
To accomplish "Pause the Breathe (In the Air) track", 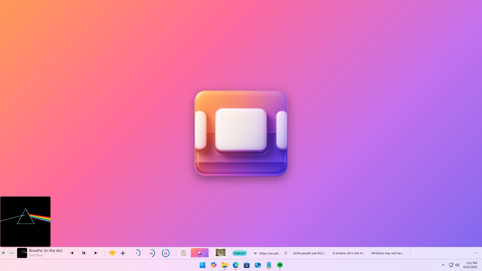I will pos(84,253).
